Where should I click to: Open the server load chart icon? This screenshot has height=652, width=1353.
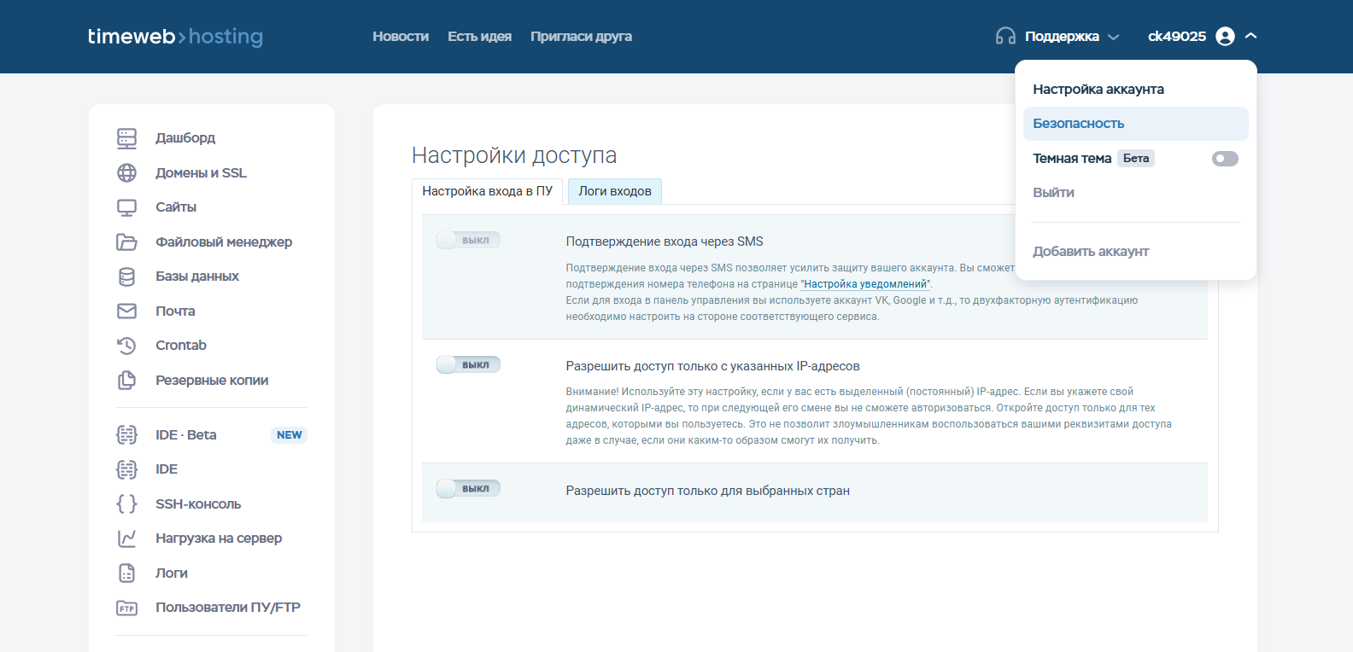[x=126, y=538]
